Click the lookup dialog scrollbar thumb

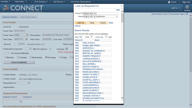click(122, 18)
